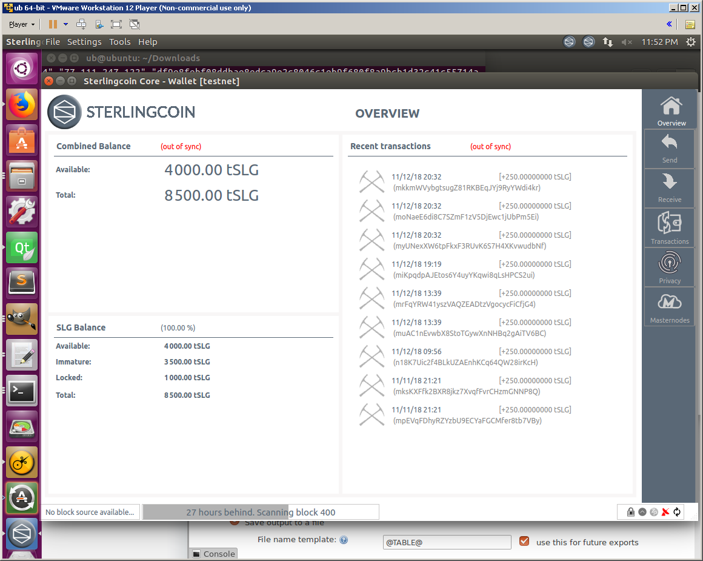703x561 pixels.
Task: Open the Console tab in background window
Action: 214,554
